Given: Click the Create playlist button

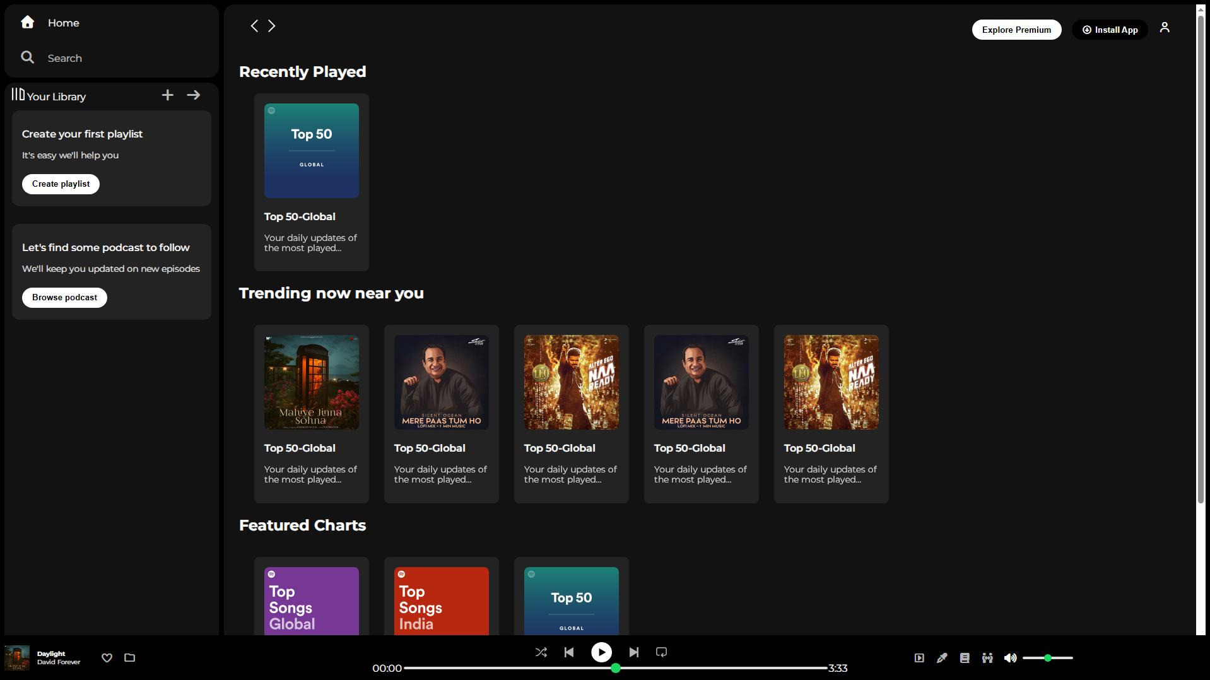Looking at the screenshot, I should tap(61, 184).
